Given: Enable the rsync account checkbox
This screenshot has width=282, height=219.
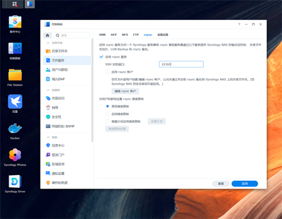Looking at the screenshot, I should pyautogui.click(x=107, y=72).
